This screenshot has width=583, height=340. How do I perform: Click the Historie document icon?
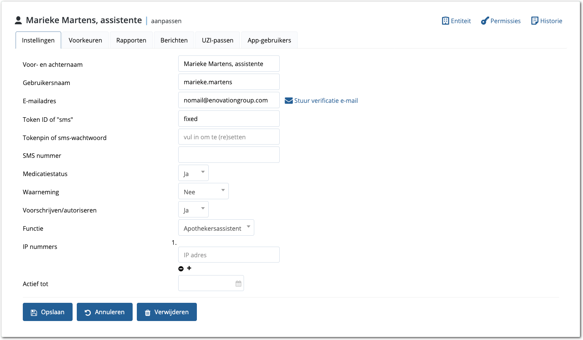(535, 21)
